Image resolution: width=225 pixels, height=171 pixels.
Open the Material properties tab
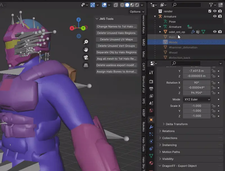point(151,163)
